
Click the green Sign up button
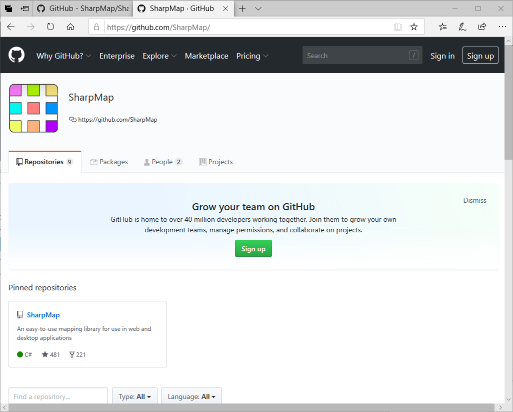click(x=253, y=248)
